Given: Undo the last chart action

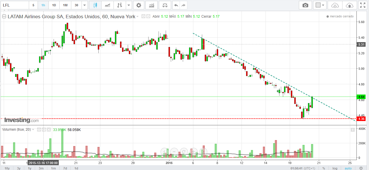Looking at the screenshot, I should point(176,5).
